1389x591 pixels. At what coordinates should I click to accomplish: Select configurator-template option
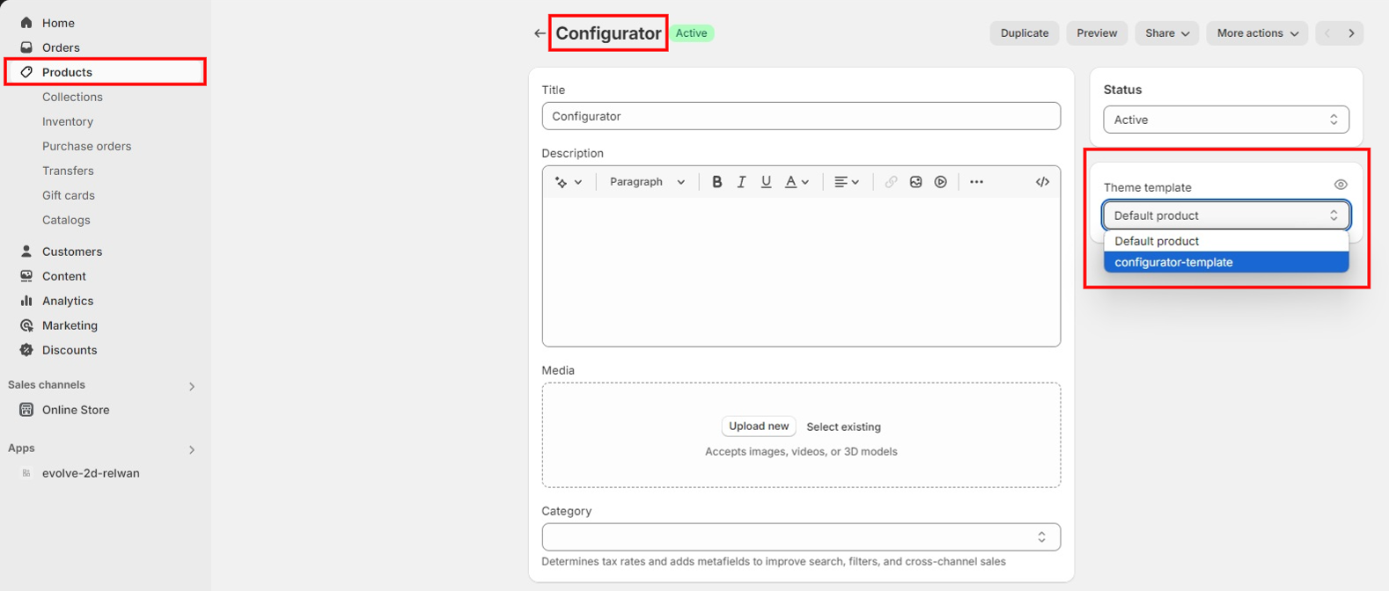point(1225,262)
